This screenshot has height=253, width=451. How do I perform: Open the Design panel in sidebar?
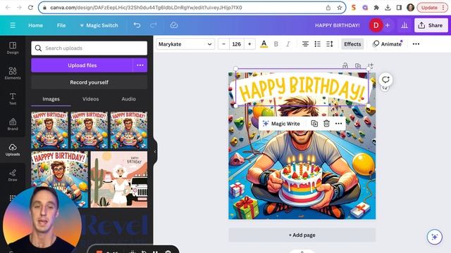(x=13, y=48)
